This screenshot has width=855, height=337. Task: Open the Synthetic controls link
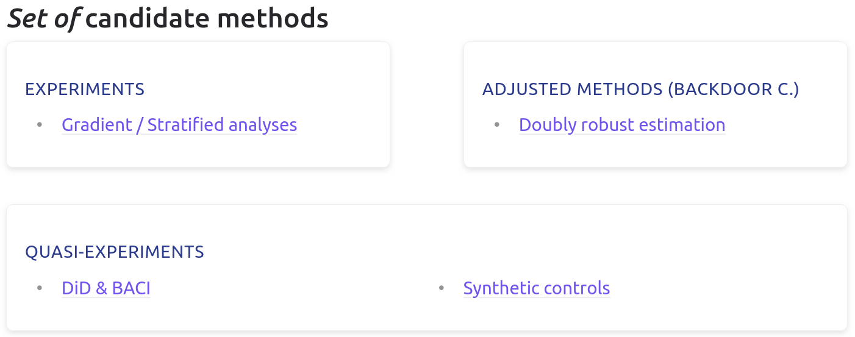[536, 288]
